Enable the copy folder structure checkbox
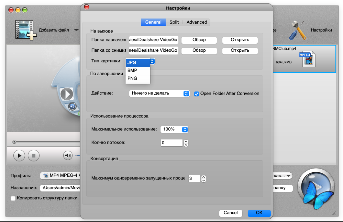Screen dimensions: 343x222 13,198
